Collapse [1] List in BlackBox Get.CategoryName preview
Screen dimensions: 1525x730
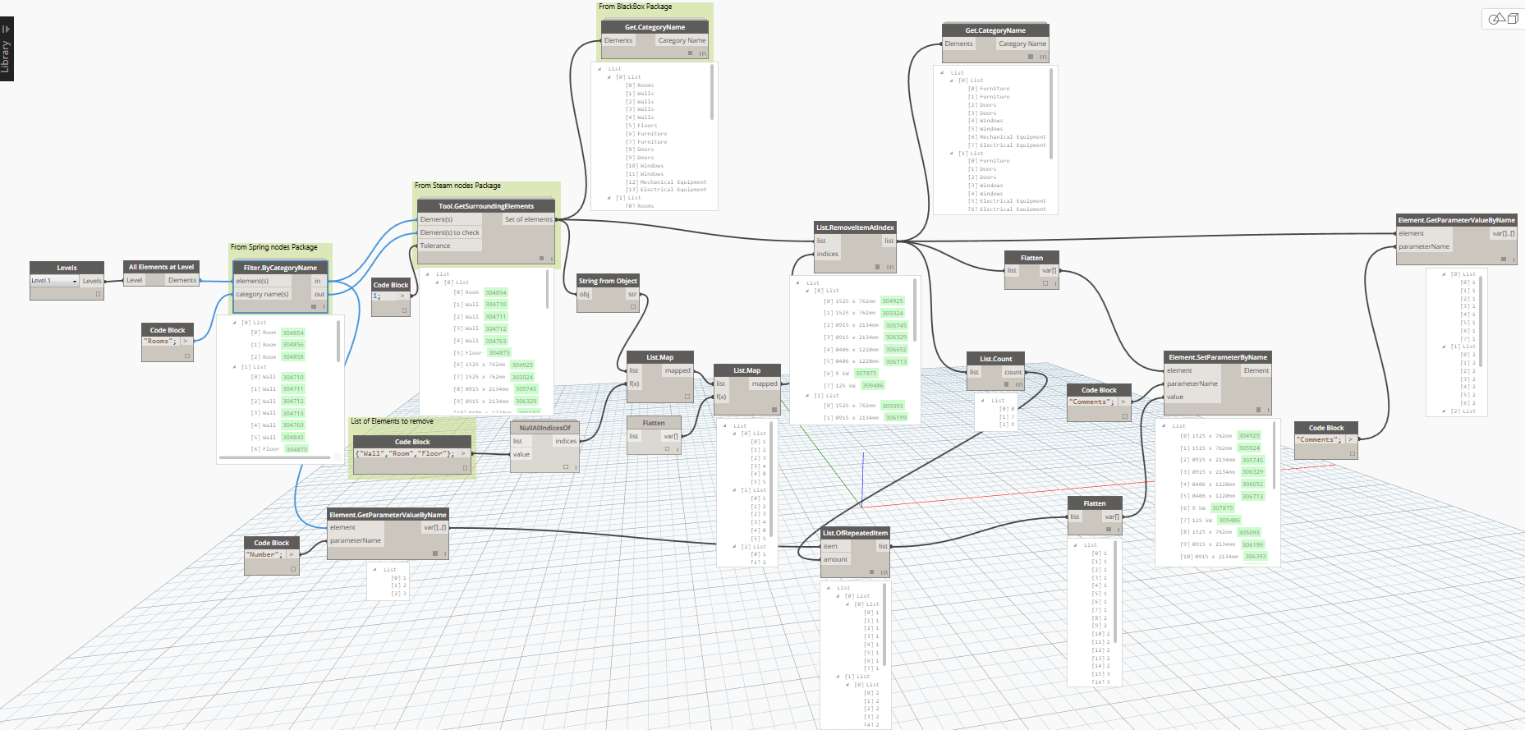pos(609,198)
